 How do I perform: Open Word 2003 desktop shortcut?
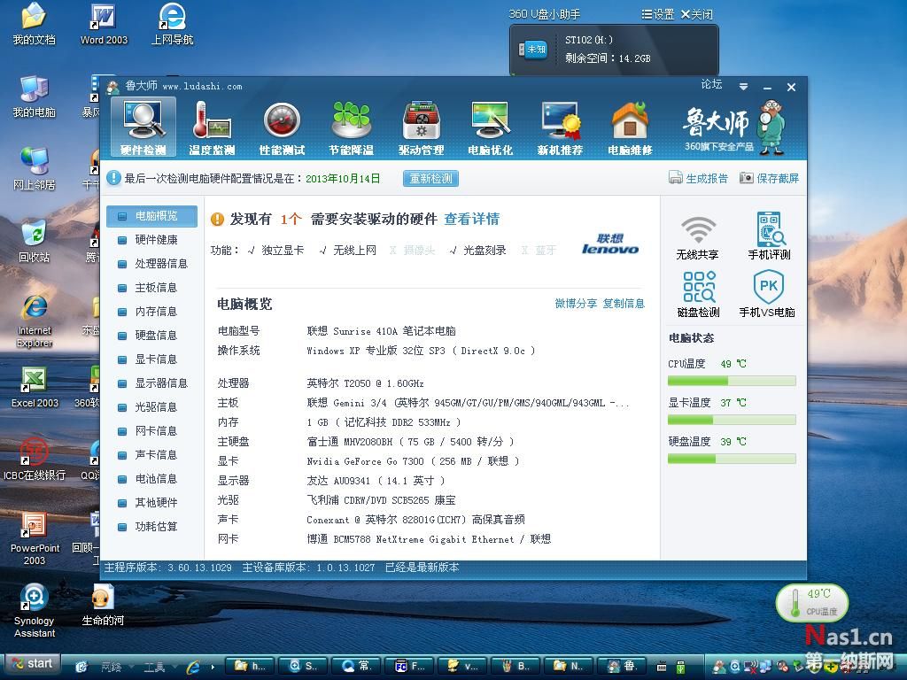[x=104, y=25]
